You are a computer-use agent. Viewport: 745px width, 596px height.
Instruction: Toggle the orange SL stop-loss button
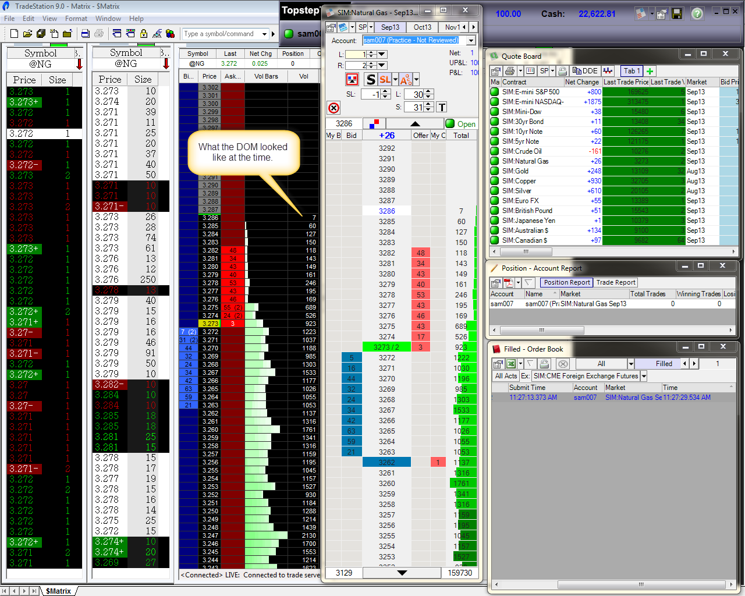pyautogui.click(x=385, y=80)
